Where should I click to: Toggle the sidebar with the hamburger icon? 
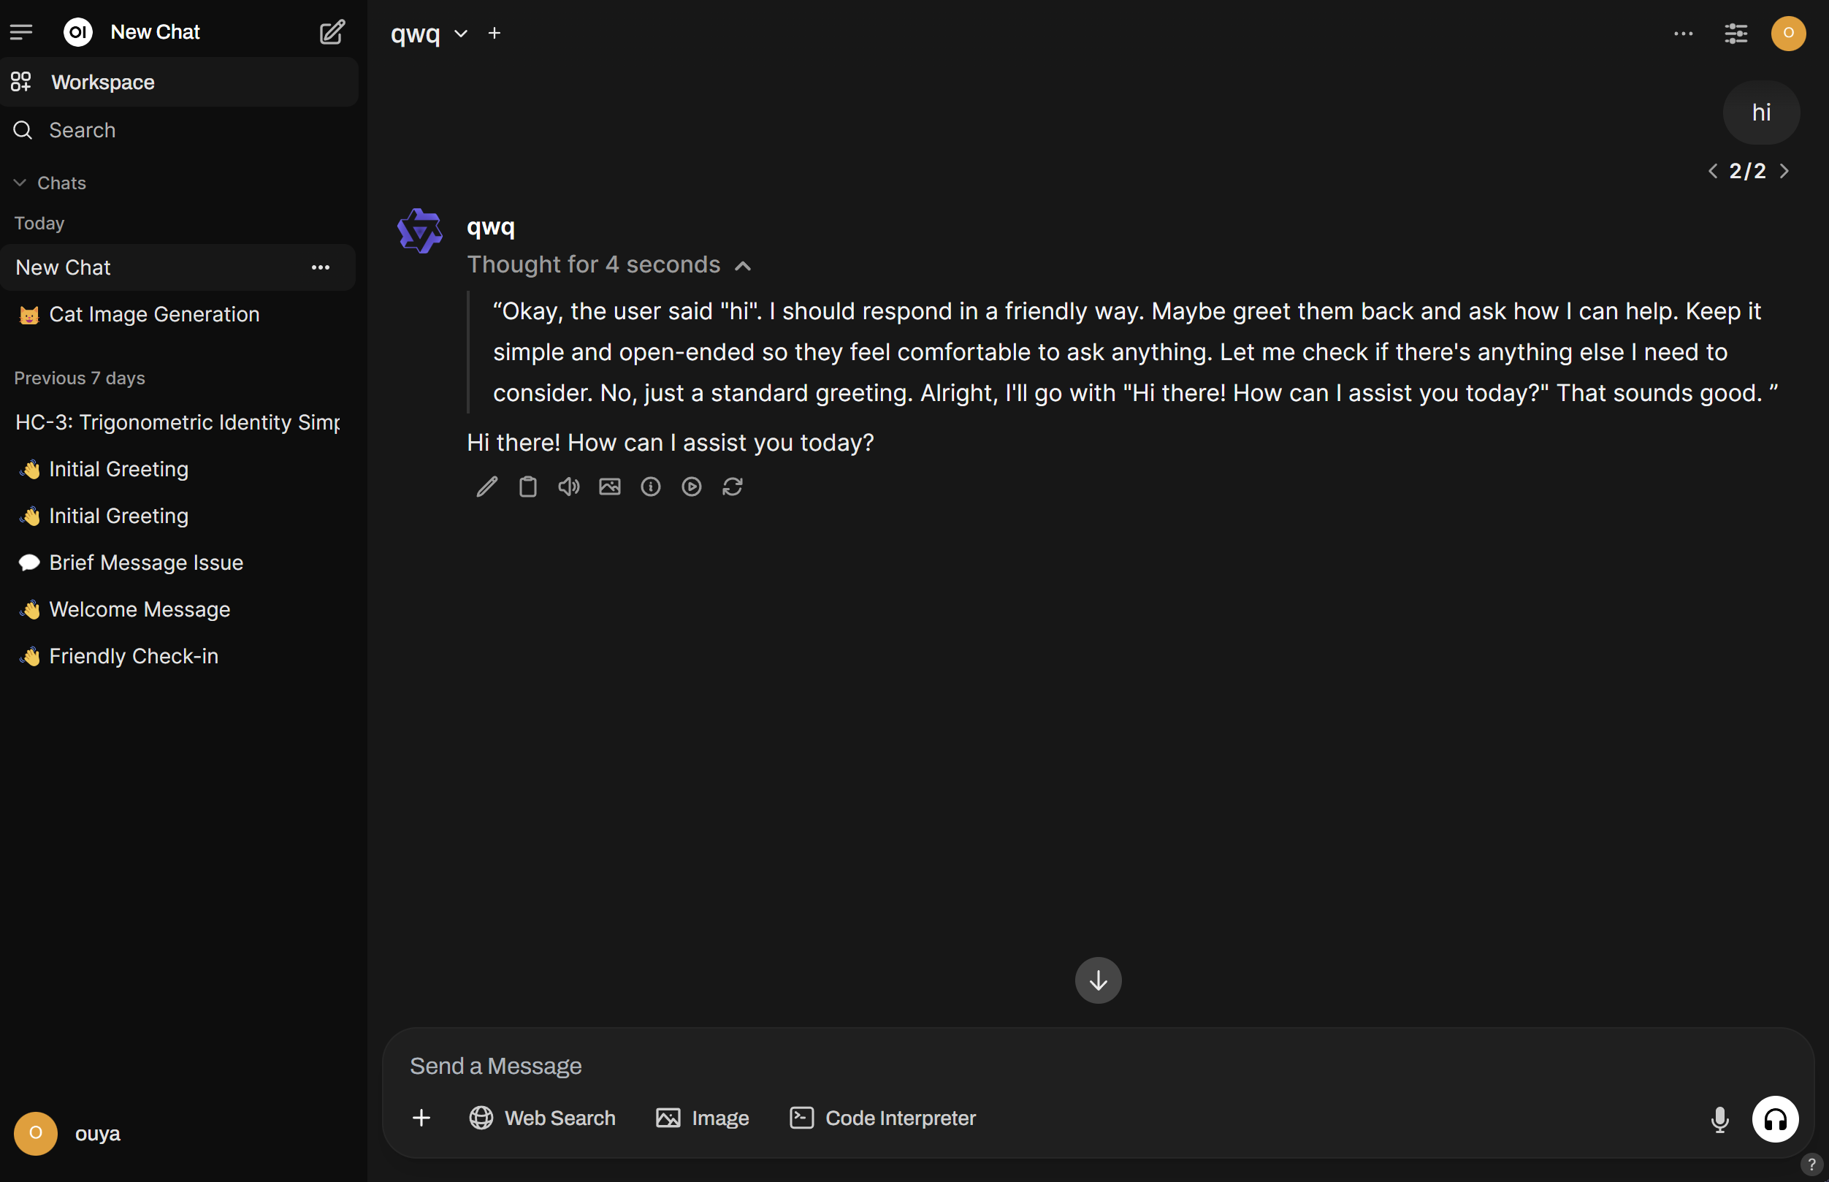[21, 31]
